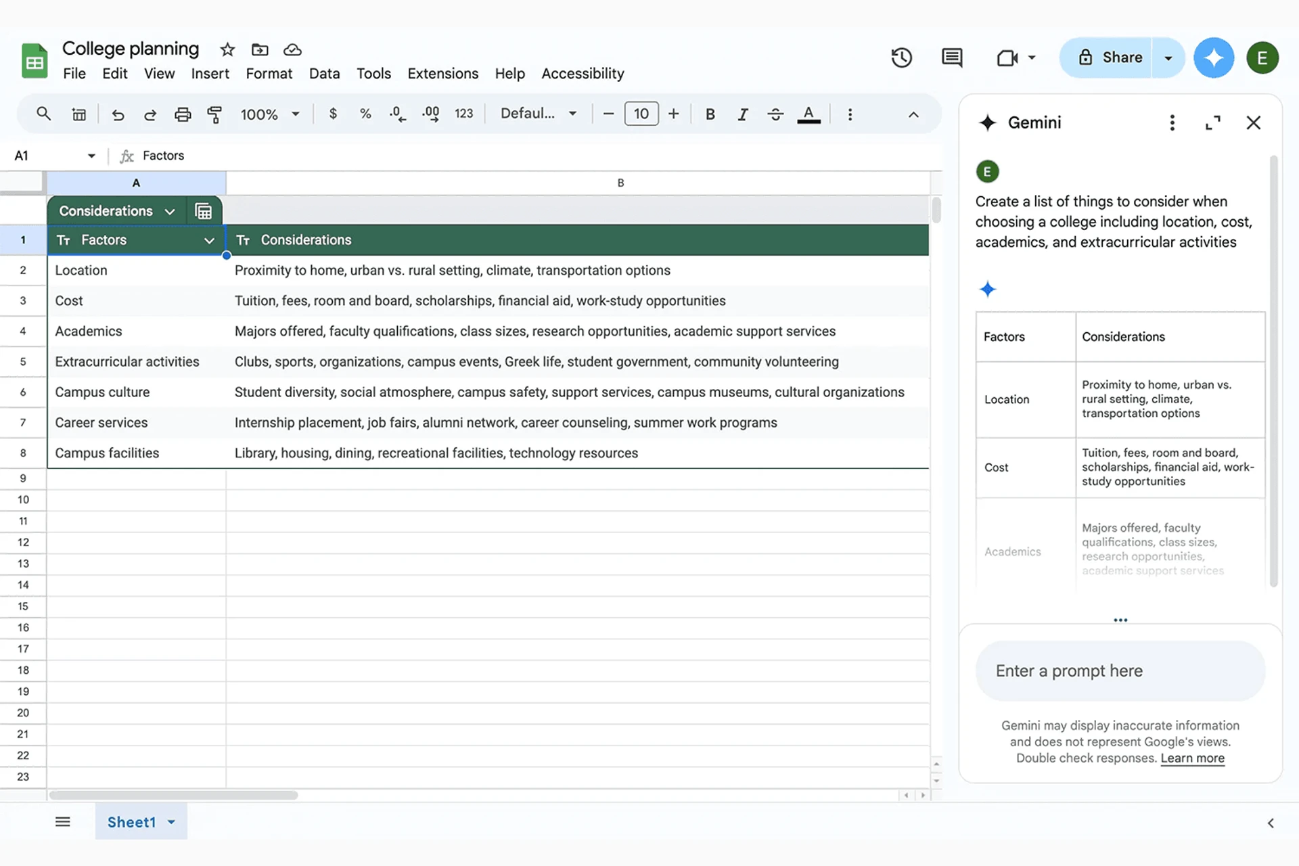1299x866 pixels.
Task: Open version history clock icon
Action: click(x=901, y=58)
